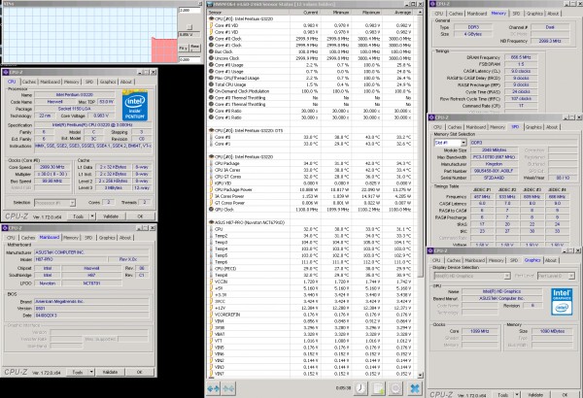The width and height of the screenshot is (583, 398).
Task: Click the HWiNFO clock reset icon
Action: 360,388
